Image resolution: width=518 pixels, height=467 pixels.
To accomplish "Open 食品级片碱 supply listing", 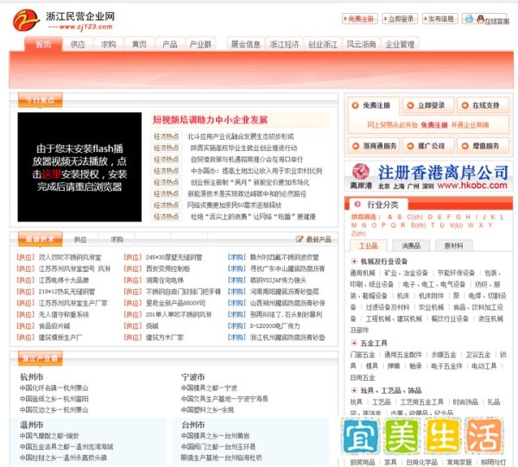I will click(x=54, y=326).
